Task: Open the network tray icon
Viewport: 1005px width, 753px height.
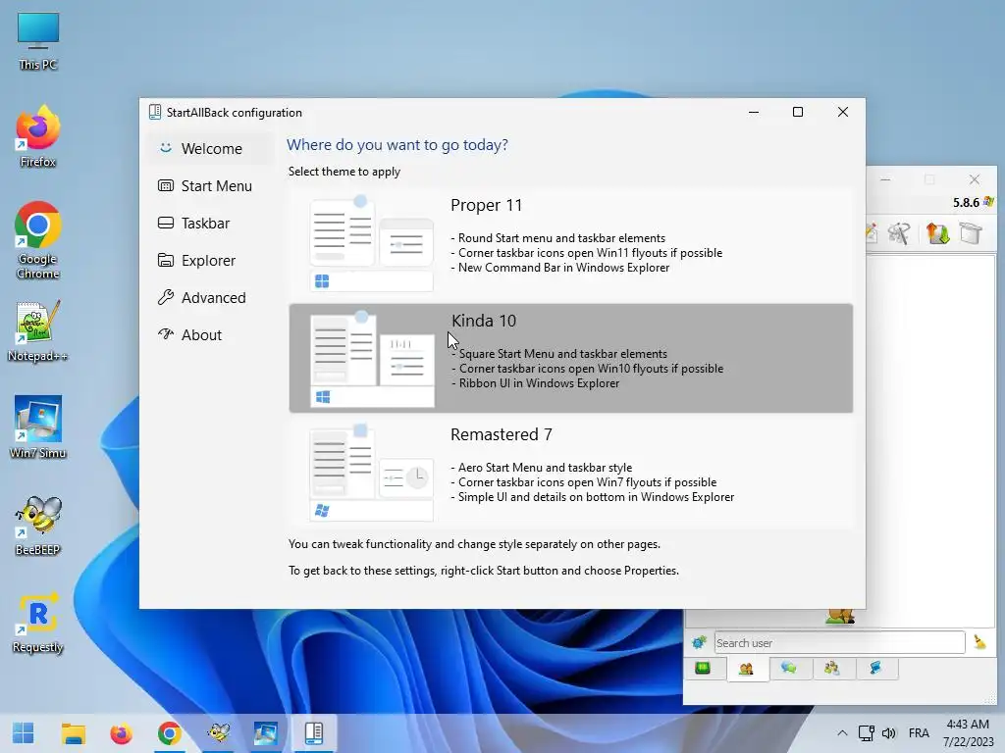Action: point(866,733)
